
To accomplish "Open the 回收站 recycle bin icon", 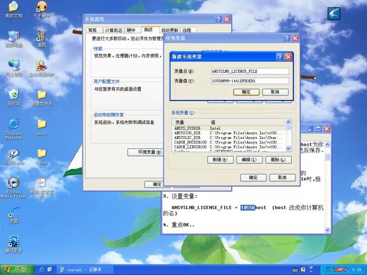I will [14, 94].
